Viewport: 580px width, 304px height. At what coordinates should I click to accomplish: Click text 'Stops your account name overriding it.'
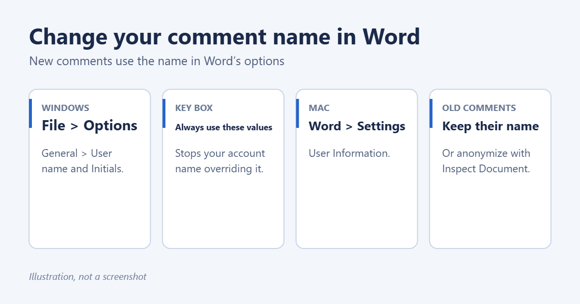pyautogui.click(x=220, y=161)
